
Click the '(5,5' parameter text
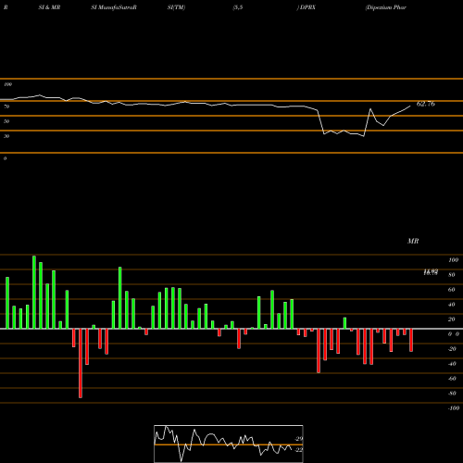(x=238, y=7)
